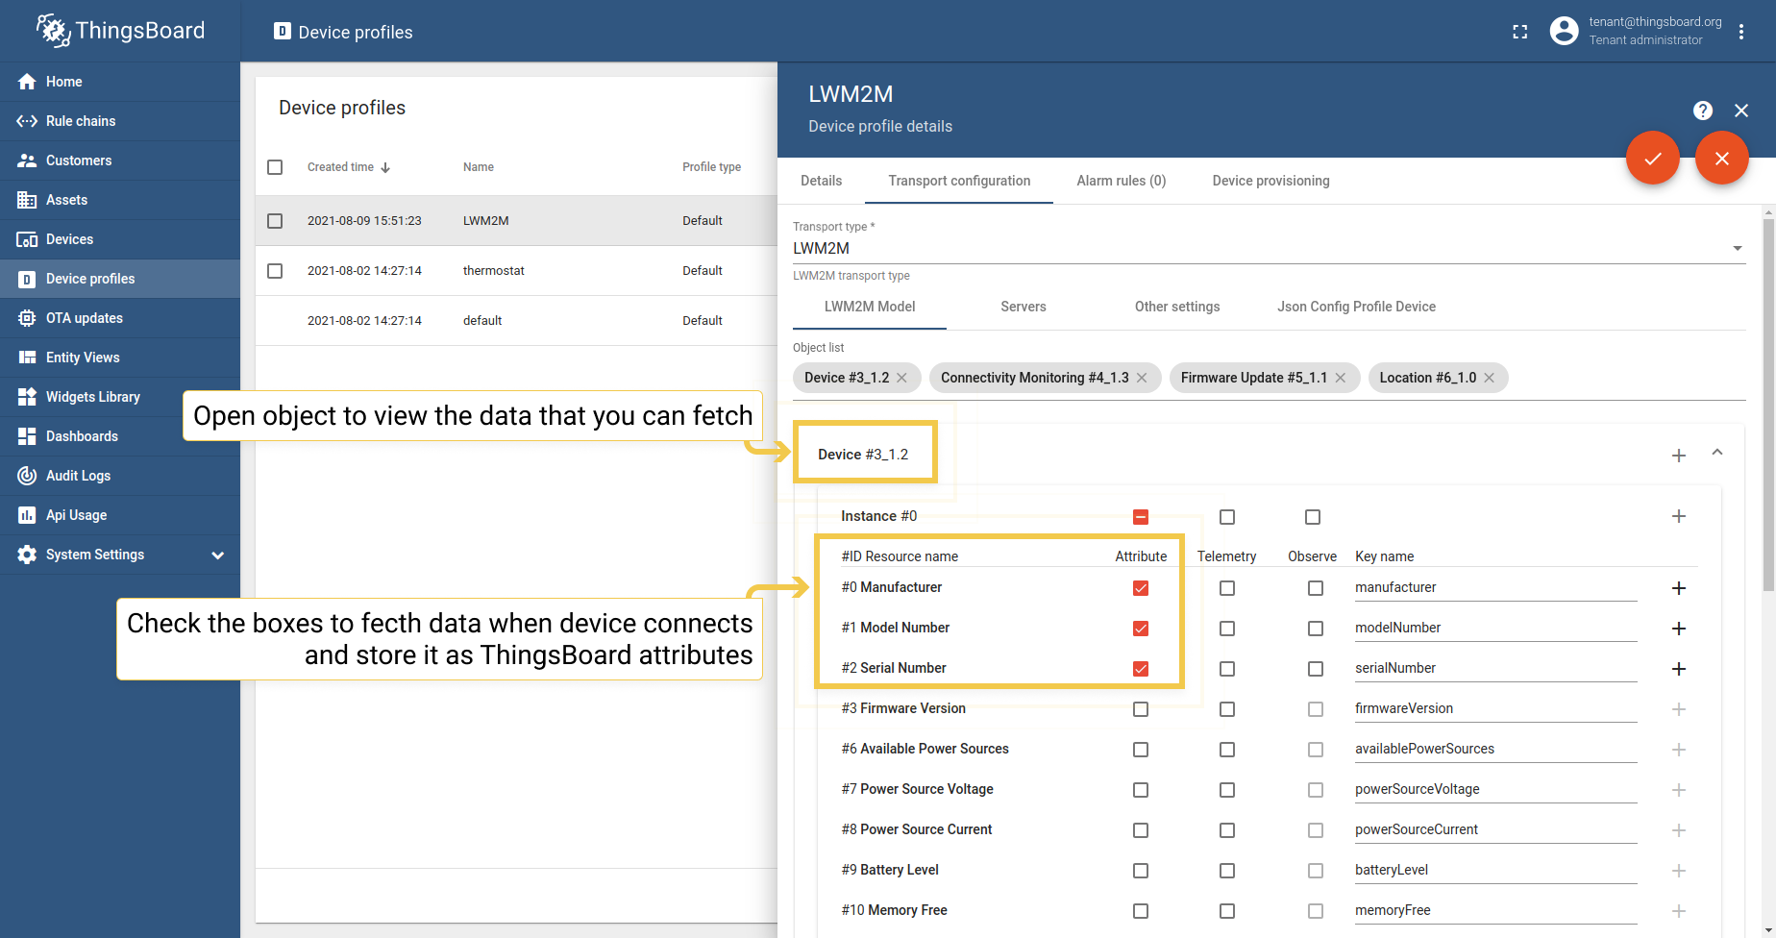Open the default profile row
This screenshot has height=938, width=1776.
pos(516,321)
